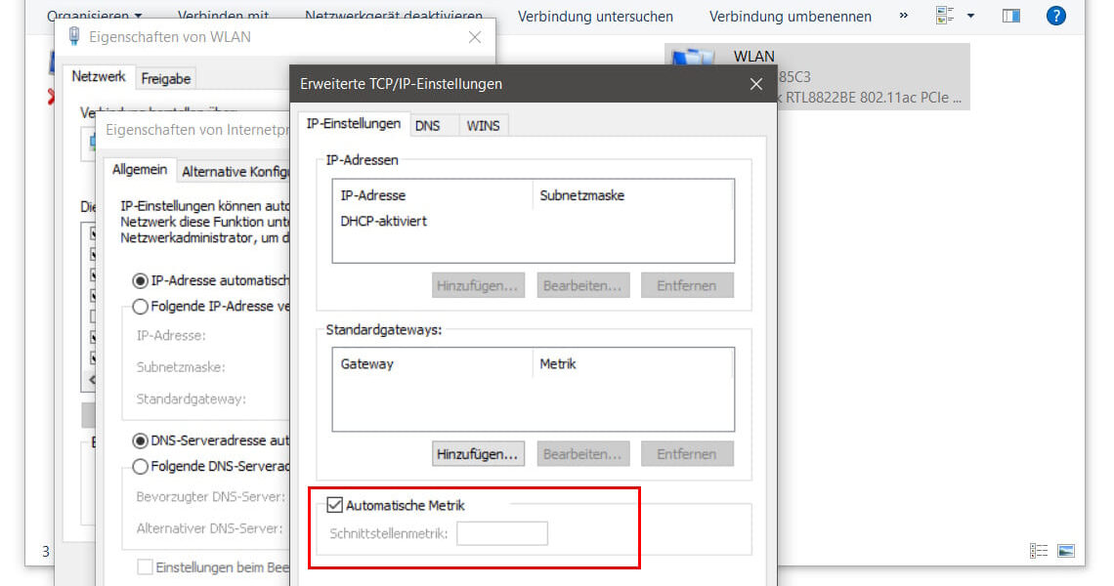Switch to the WINS tab

[x=483, y=126]
